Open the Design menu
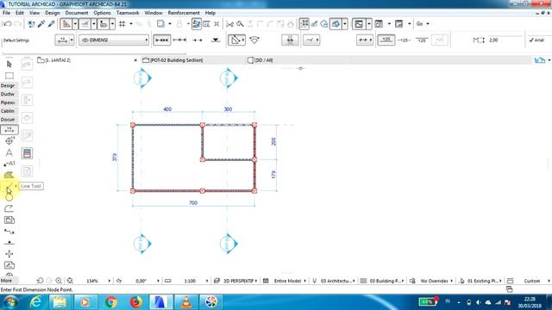Screen dimensions: 552x310 pyautogui.click(x=53, y=13)
